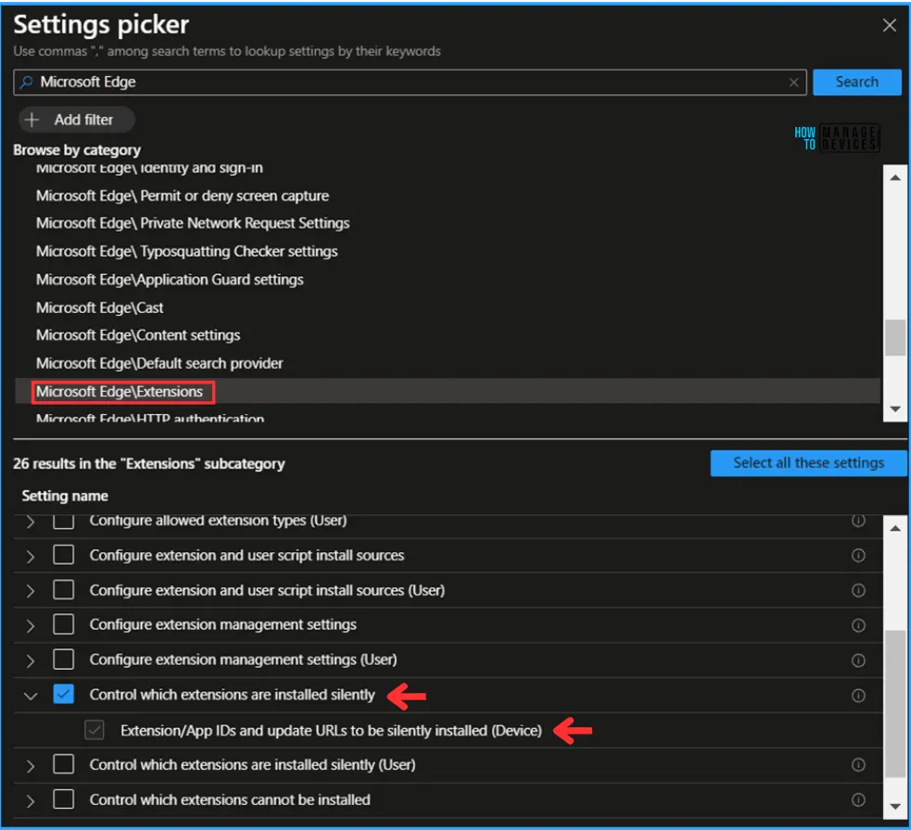Click category list scroll up arrow

tap(895, 178)
